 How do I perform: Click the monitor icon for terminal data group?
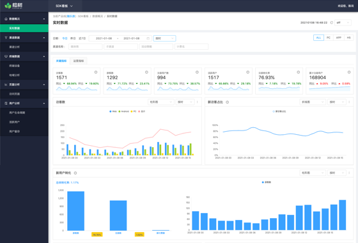tap(6, 56)
